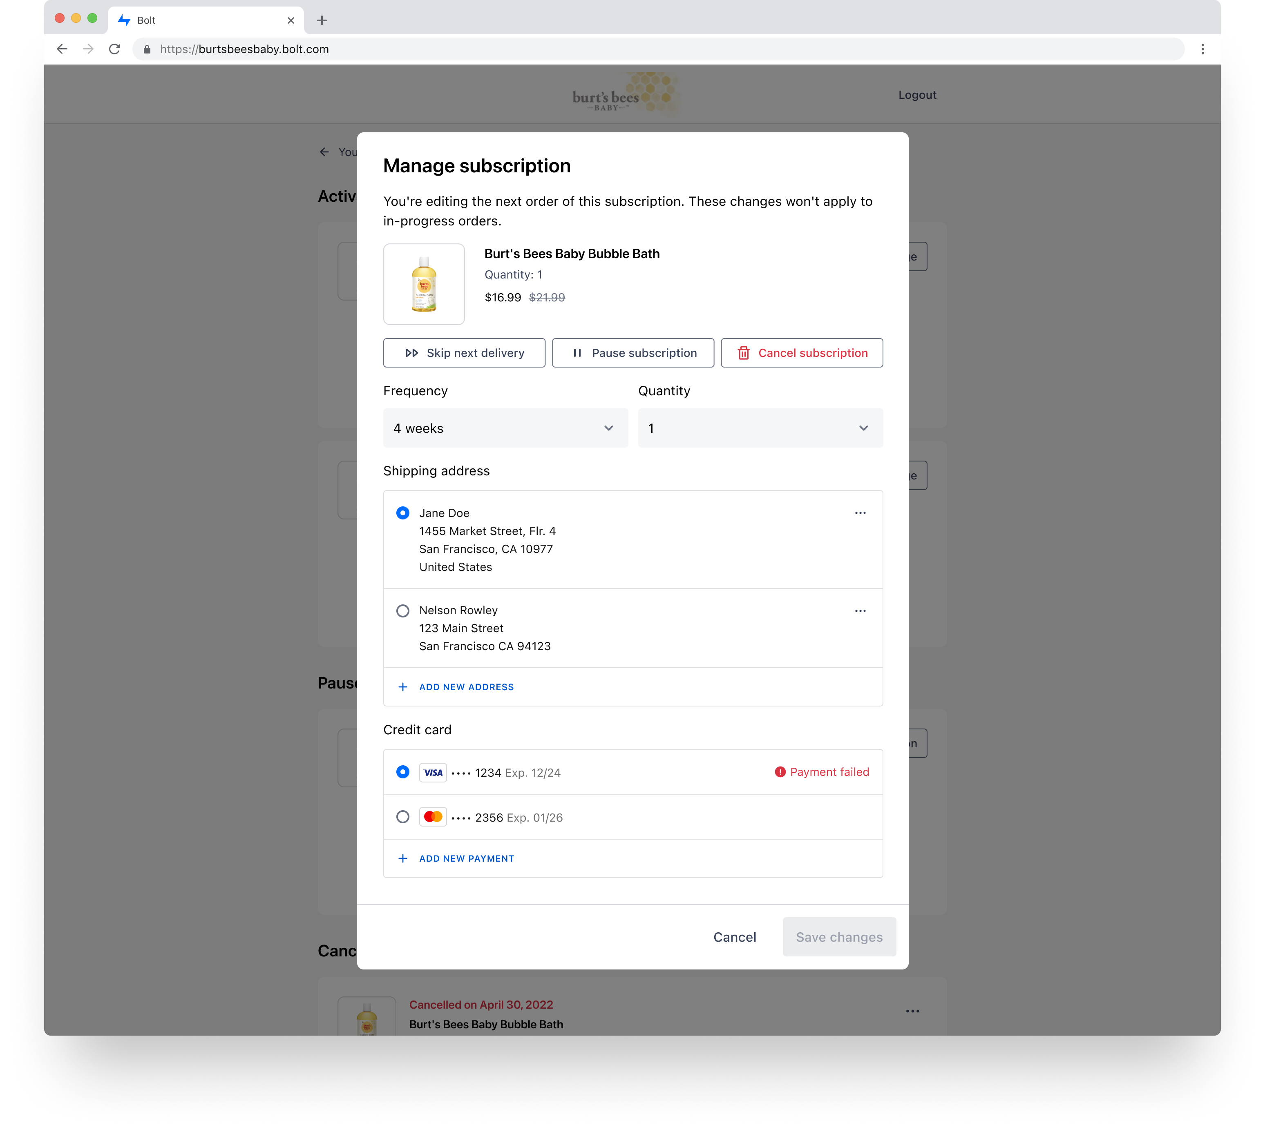
Task: Open the Frequency 4 weeks dropdown
Action: [505, 428]
